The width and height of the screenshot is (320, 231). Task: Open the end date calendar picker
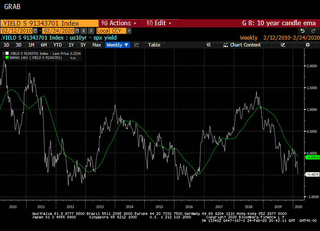click(x=77, y=31)
